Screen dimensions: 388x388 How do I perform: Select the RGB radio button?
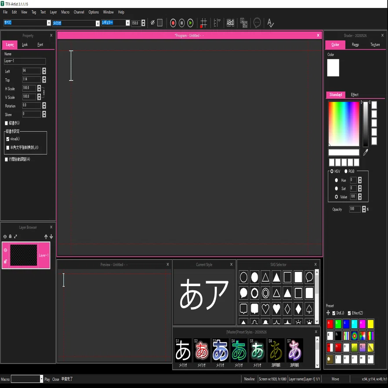(346, 171)
